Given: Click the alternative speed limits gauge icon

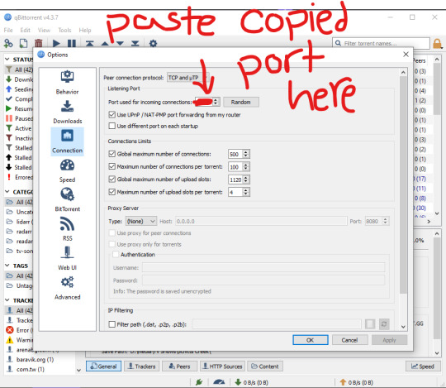Looking at the screenshot, I should click(219, 382).
